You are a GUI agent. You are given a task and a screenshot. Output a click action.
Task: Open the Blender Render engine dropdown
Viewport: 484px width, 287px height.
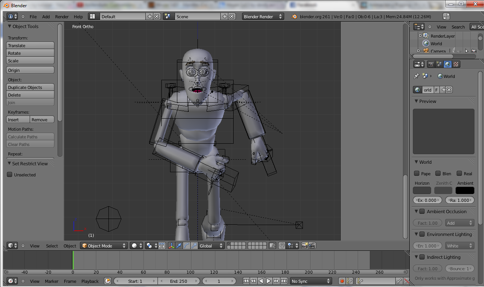point(263,16)
